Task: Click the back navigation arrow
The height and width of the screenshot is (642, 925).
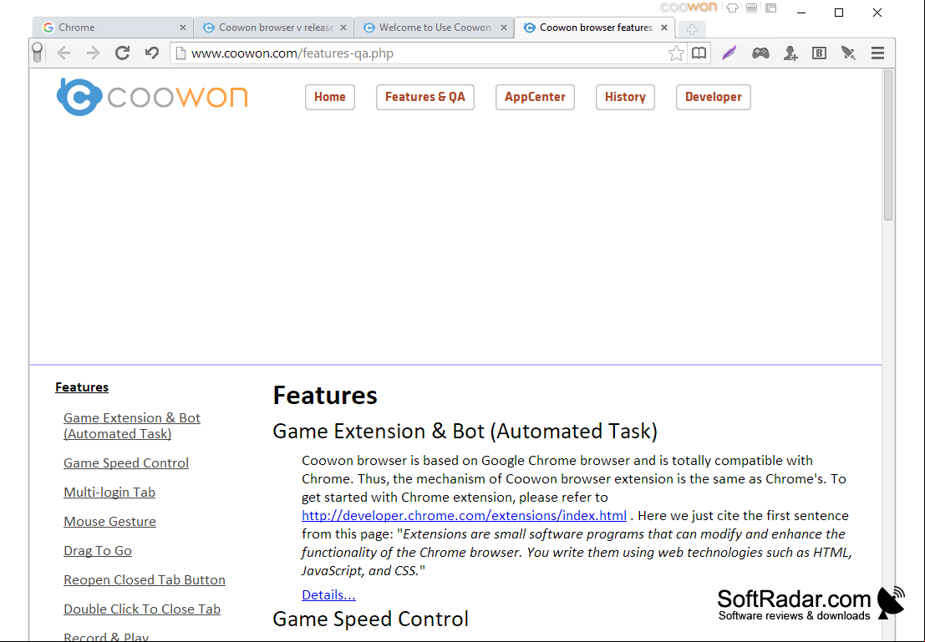Action: [x=64, y=53]
